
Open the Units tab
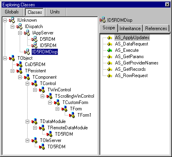click(x=55, y=12)
